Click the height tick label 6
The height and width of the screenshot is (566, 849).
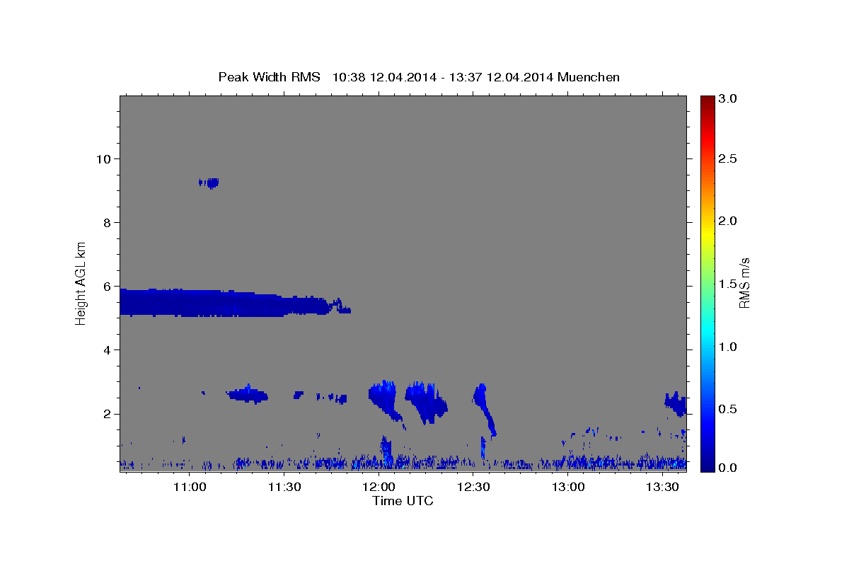(106, 287)
